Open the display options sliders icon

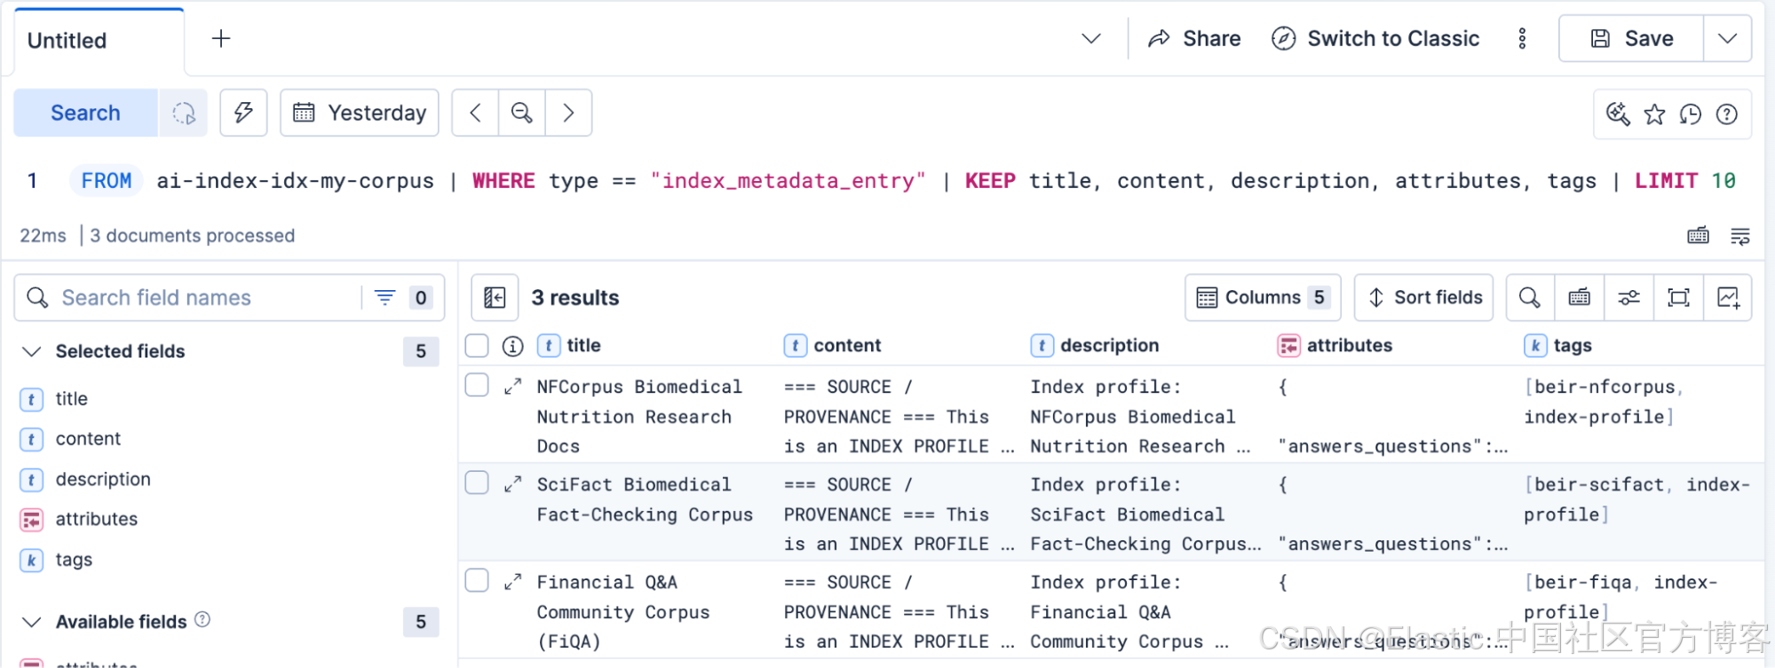tap(1628, 298)
